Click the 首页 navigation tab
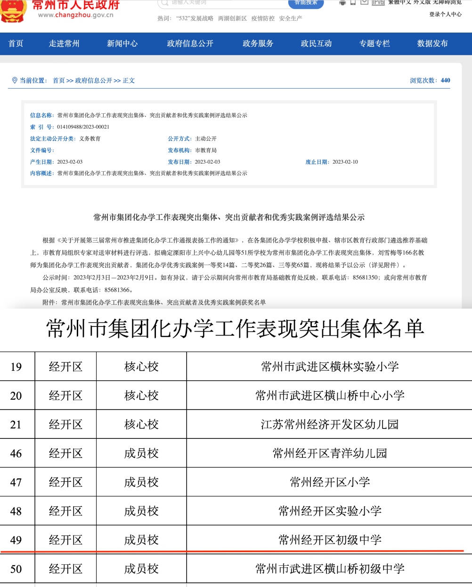Screen dimensions: 472x587 point(16,43)
